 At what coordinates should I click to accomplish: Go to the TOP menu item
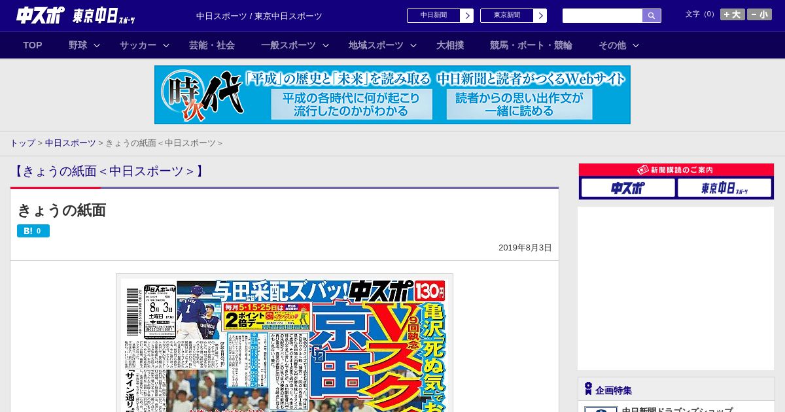pos(33,45)
